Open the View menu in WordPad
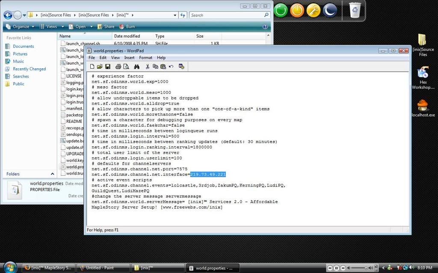The width and height of the screenshot is (438, 273). tap(115, 58)
